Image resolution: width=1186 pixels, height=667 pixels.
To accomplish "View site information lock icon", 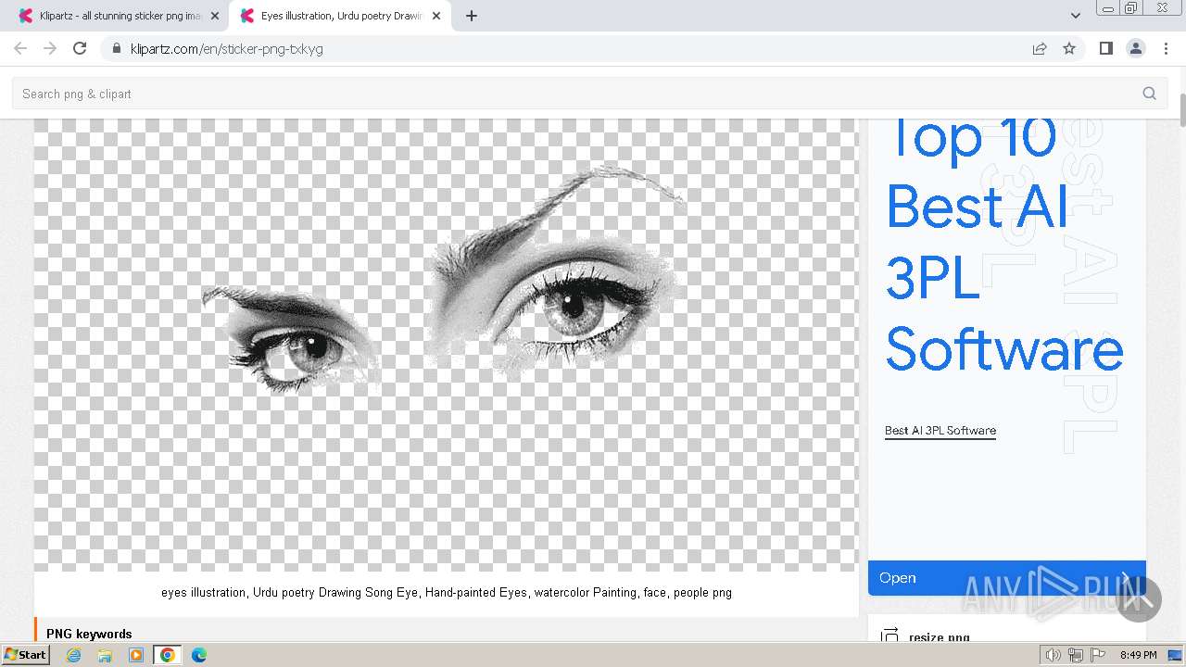I will (116, 48).
